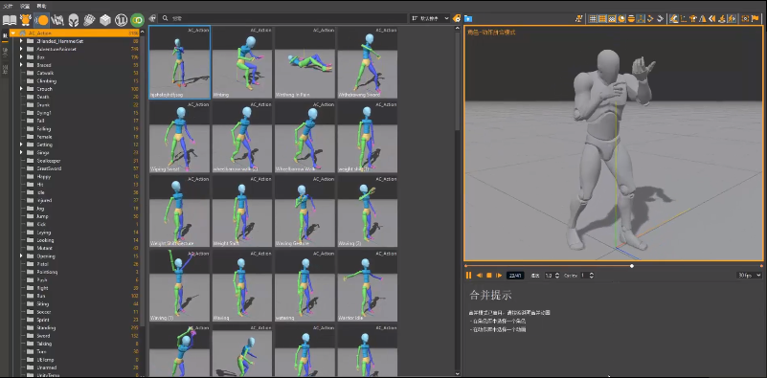767x378 pixels.
Task: Toggle the orange grid display button
Action: tap(602, 18)
